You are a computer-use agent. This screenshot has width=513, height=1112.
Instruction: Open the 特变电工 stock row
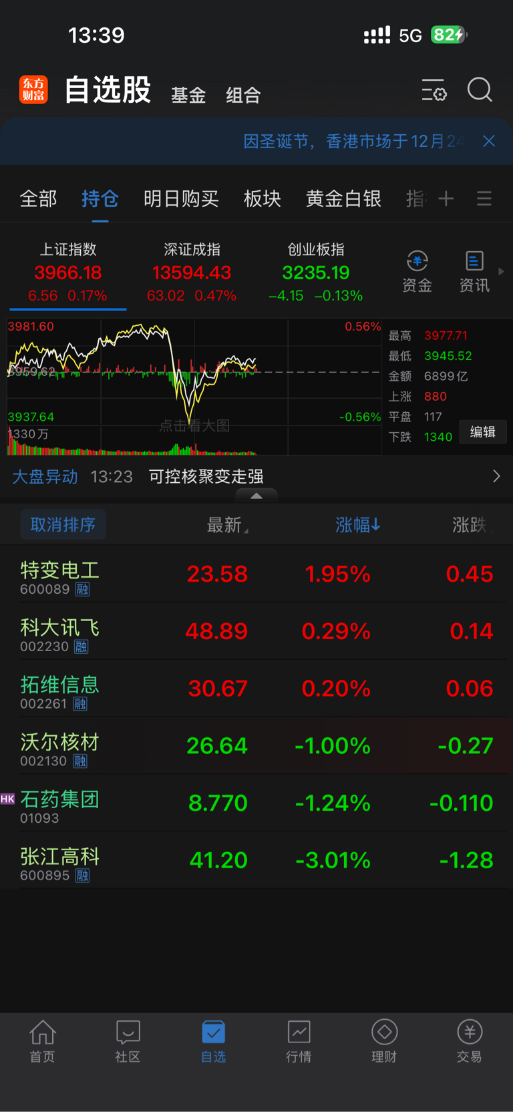click(256, 574)
